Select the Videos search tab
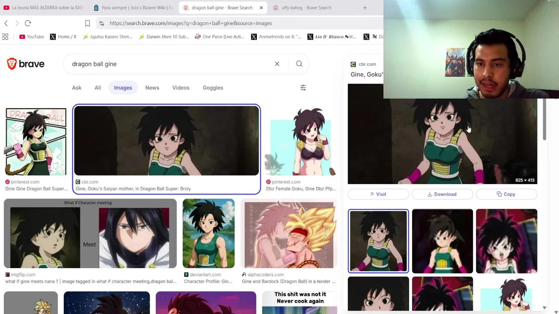 coord(181,88)
